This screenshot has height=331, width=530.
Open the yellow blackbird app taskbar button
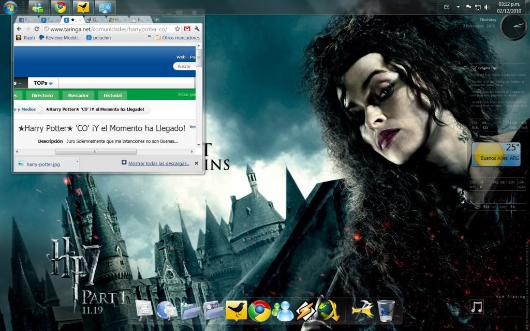[x=83, y=7]
